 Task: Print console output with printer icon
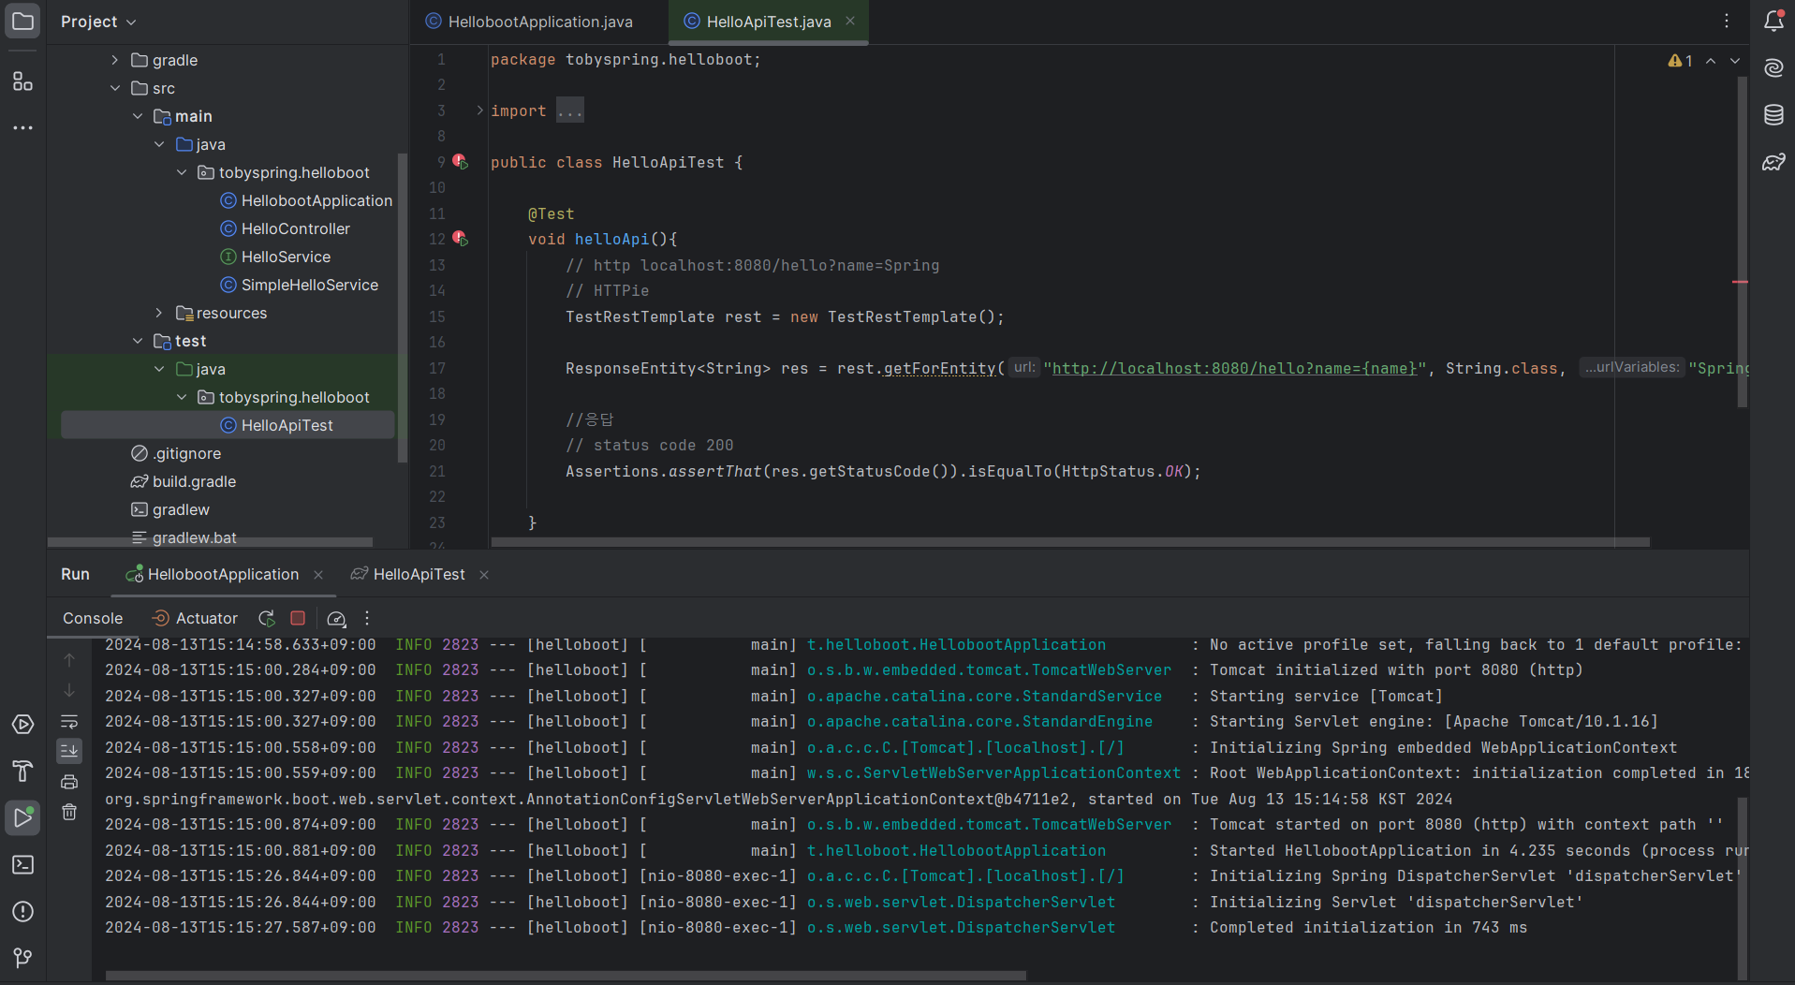click(69, 782)
